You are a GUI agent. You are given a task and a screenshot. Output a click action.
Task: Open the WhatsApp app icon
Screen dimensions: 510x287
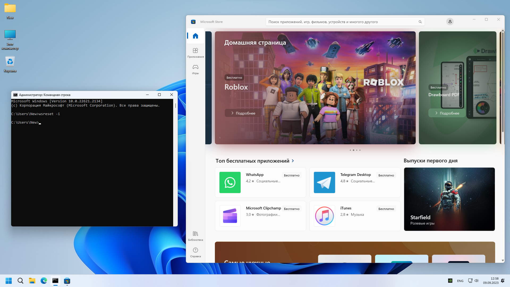(230, 182)
